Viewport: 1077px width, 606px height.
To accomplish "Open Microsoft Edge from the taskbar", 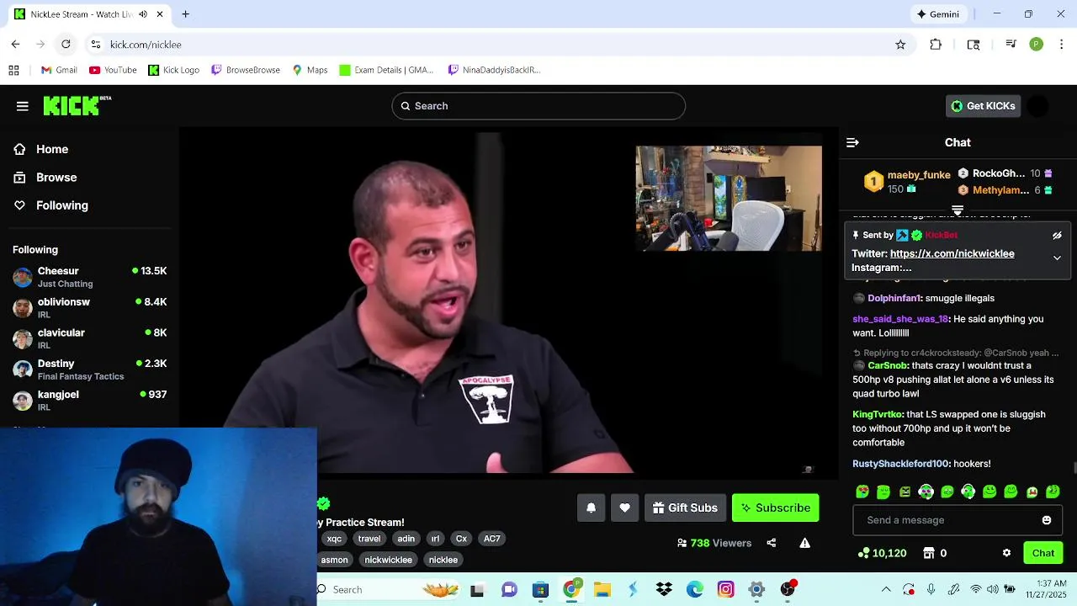I will [695, 590].
